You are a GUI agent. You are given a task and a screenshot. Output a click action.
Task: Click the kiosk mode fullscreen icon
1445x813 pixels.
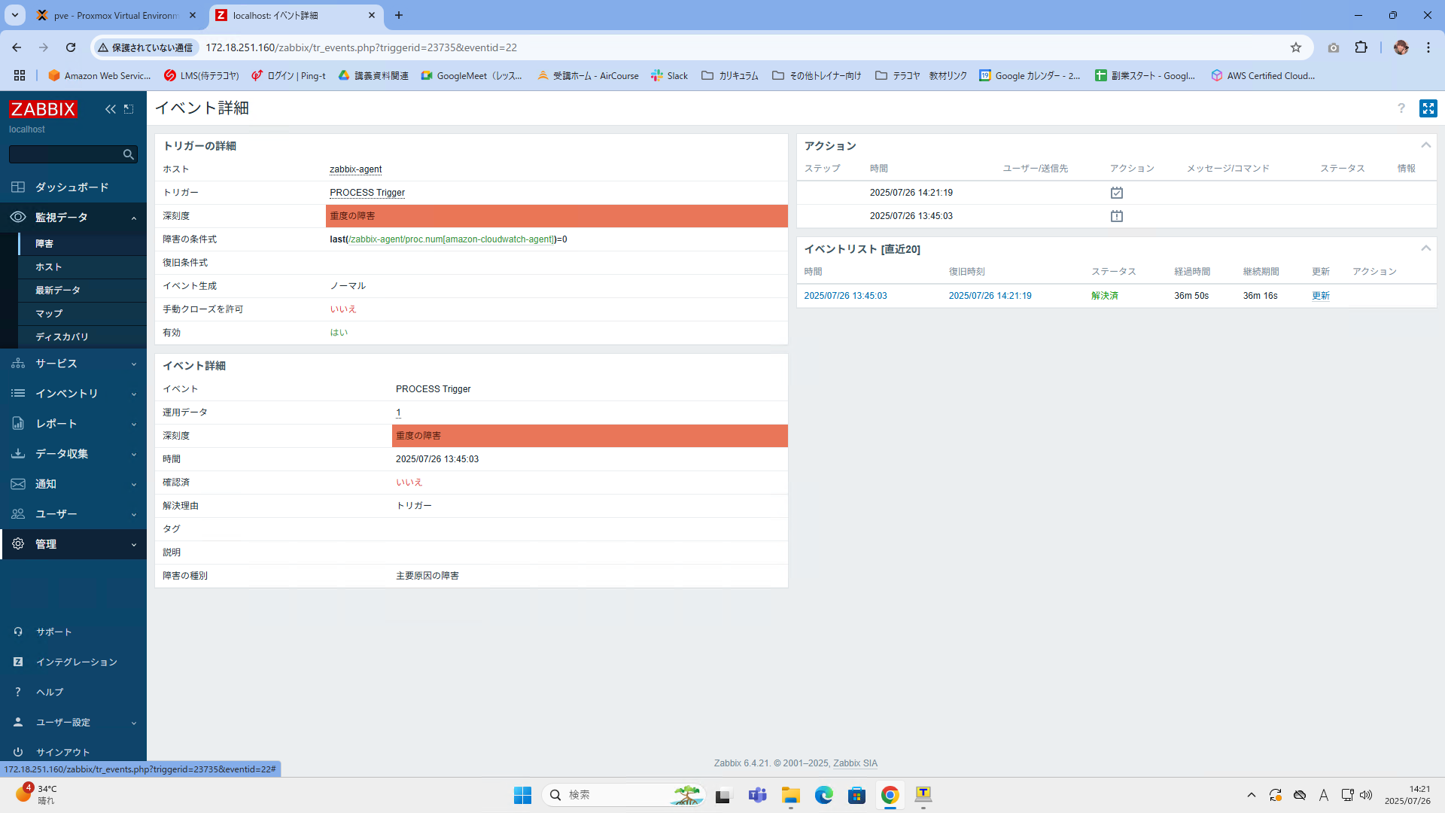point(1428,108)
